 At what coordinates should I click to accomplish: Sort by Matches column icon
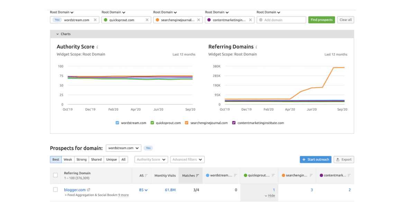(198, 176)
